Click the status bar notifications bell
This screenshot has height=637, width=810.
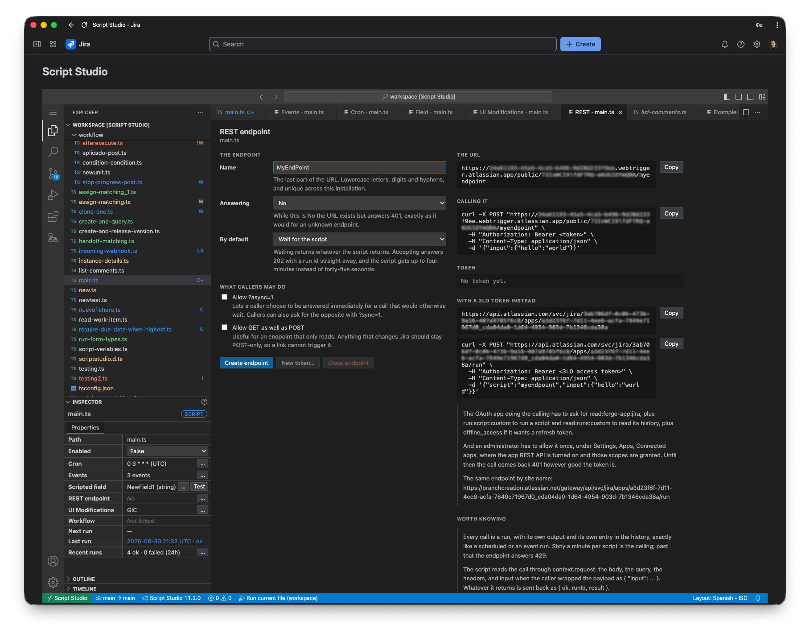pyautogui.click(x=758, y=598)
